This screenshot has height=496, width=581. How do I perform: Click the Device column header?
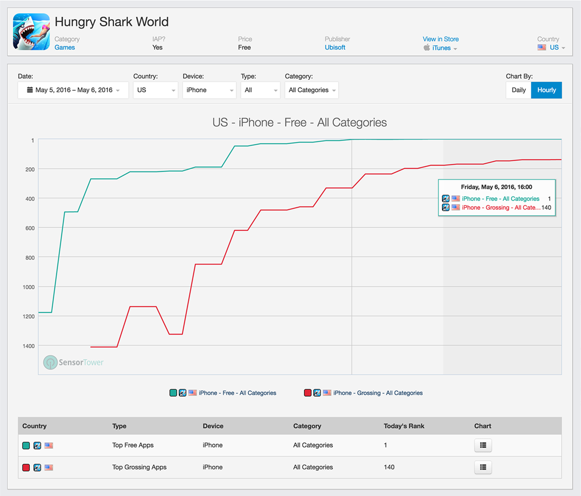(213, 426)
